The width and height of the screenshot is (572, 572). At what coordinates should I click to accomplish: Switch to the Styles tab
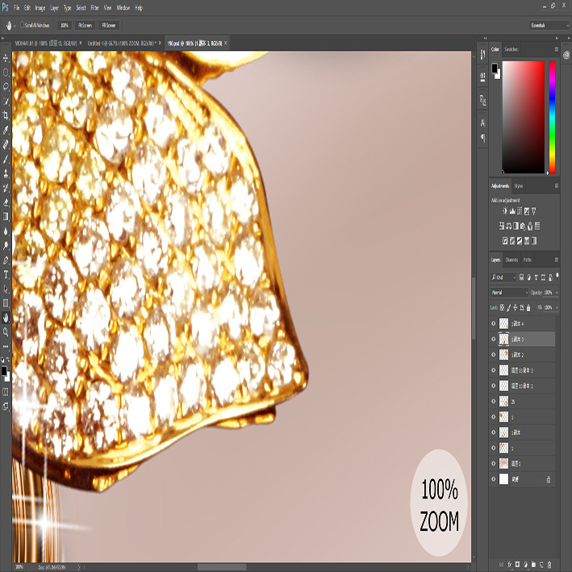519,186
